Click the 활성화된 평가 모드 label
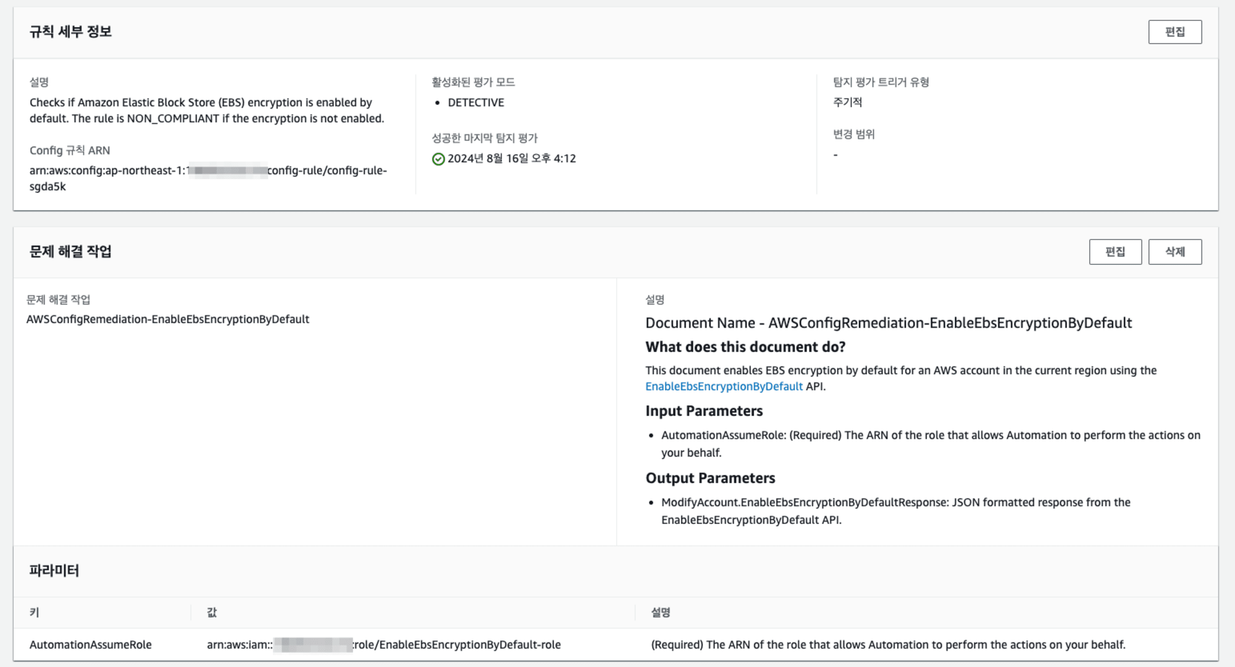 point(473,82)
